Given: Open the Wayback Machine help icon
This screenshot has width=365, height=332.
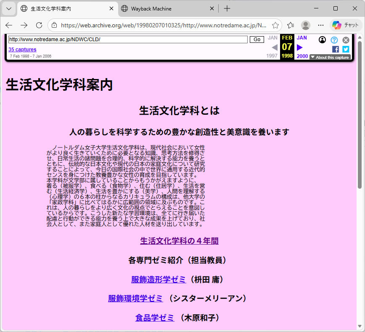Looking at the screenshot, I should pos(334,40).
